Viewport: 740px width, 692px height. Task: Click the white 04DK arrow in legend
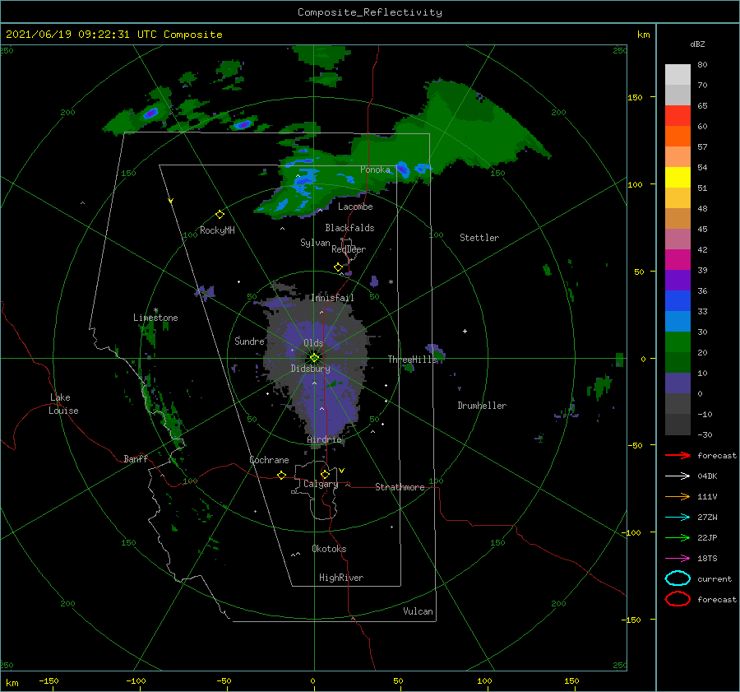click(678, 476)
